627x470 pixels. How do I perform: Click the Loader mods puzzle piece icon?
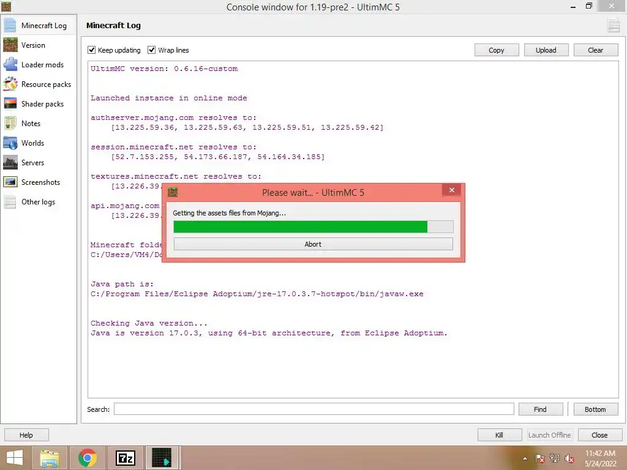tap(10, 64)
